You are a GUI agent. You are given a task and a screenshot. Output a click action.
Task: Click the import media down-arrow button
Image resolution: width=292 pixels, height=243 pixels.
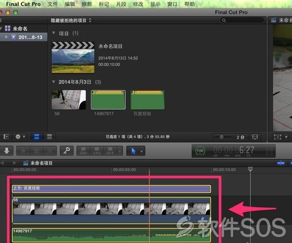pyautogui.click(x=7, y=151)
